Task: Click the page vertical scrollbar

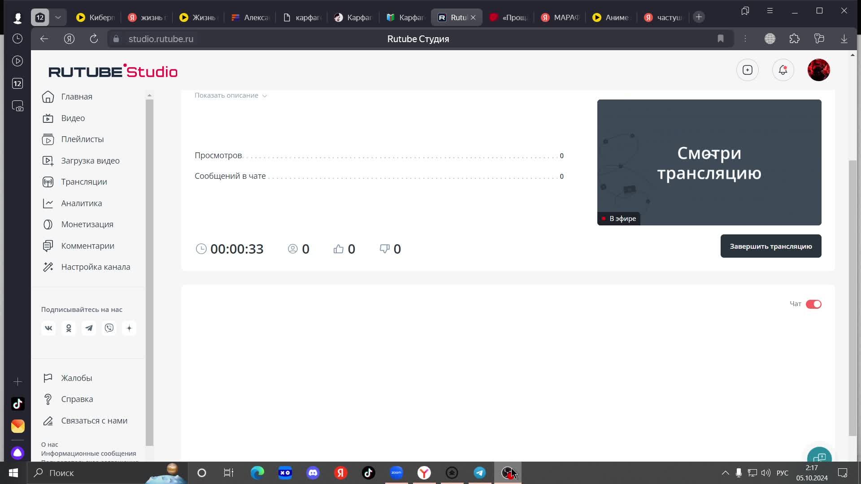Action: coord(852,298)
